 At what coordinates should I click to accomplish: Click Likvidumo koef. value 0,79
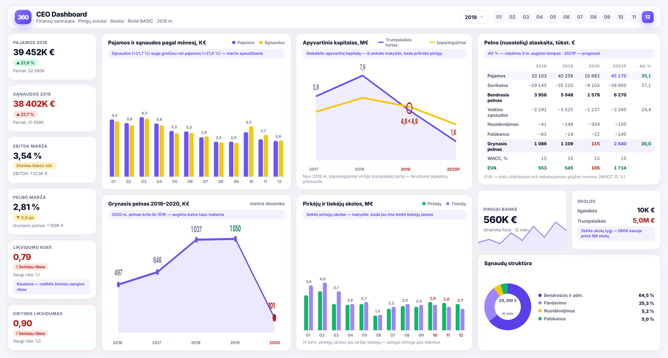(22, 257)
